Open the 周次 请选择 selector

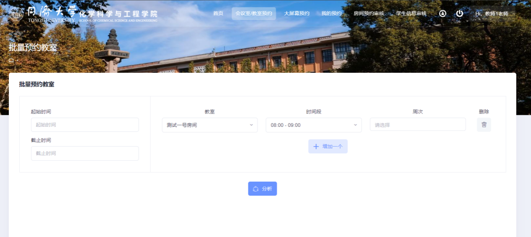(417, 124)
